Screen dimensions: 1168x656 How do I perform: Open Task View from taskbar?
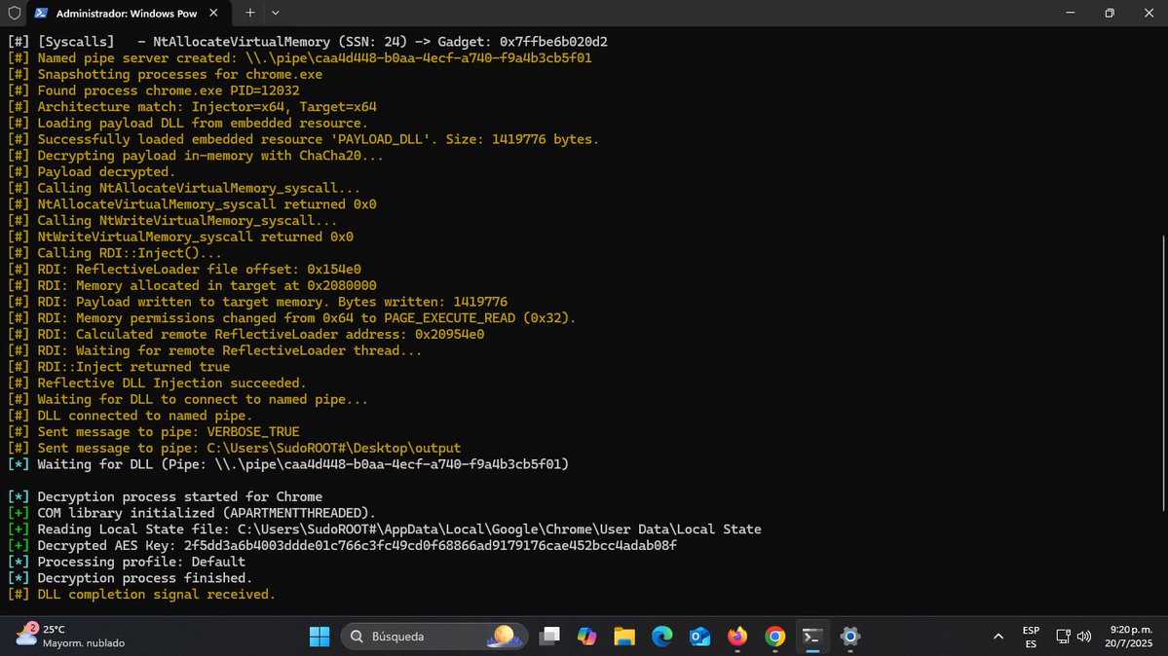549,637
